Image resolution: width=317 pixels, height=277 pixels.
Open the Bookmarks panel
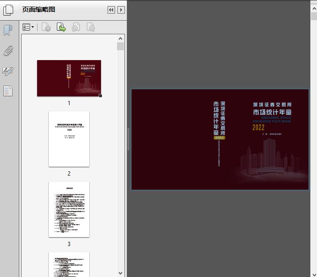pyautogui.click(x=8, y=31)
